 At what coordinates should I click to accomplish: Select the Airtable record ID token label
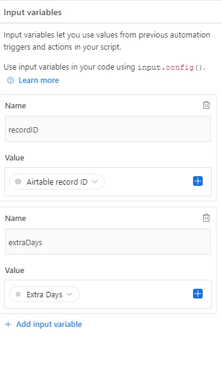pyautogui.click(x=57, y=182)
